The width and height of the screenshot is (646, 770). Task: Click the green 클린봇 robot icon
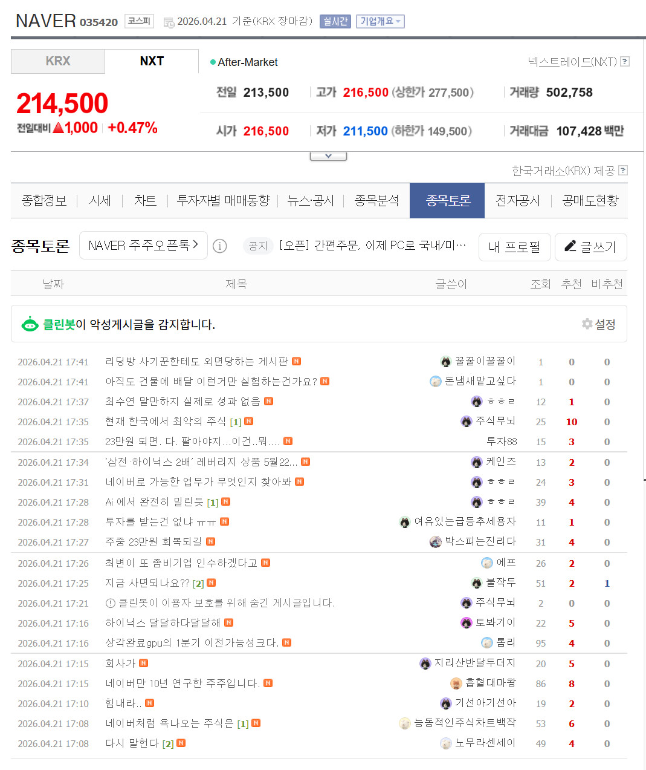tap(30, 324)
